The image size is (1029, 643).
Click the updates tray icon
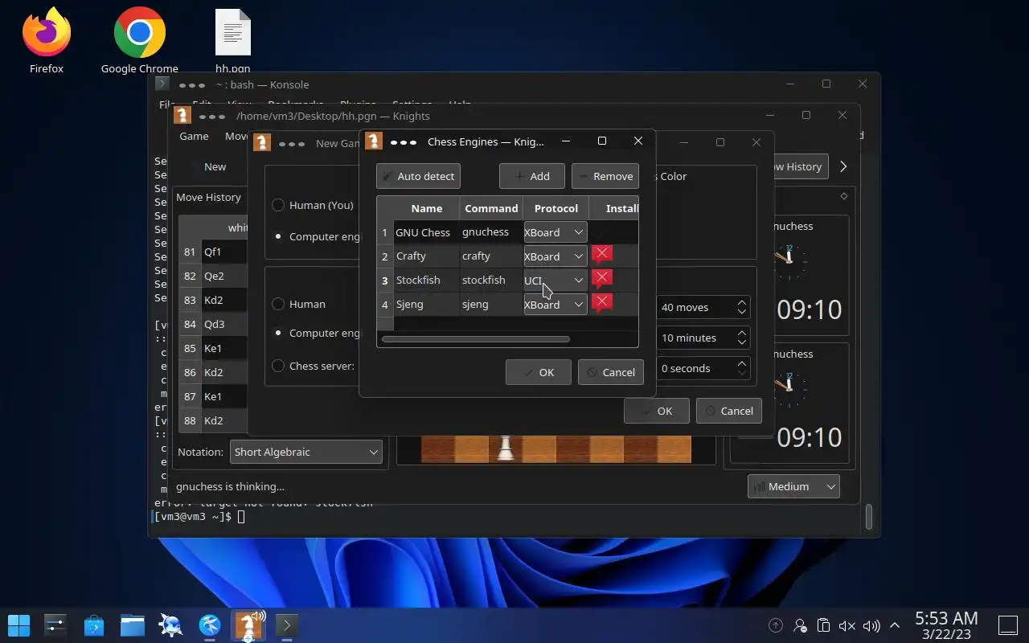(776, 625)
